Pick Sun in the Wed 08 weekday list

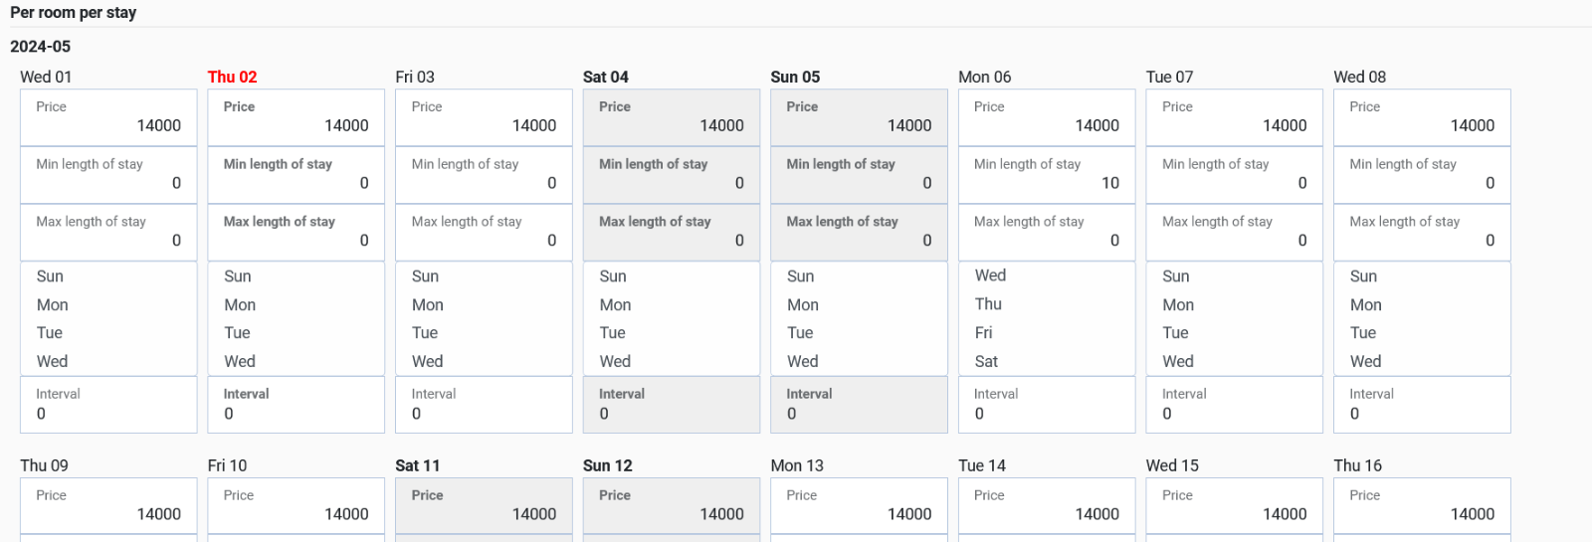(1363, 276)
